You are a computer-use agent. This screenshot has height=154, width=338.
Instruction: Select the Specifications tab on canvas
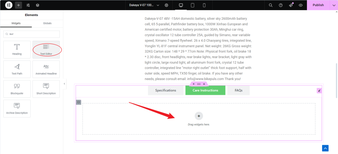coord(165,90)
